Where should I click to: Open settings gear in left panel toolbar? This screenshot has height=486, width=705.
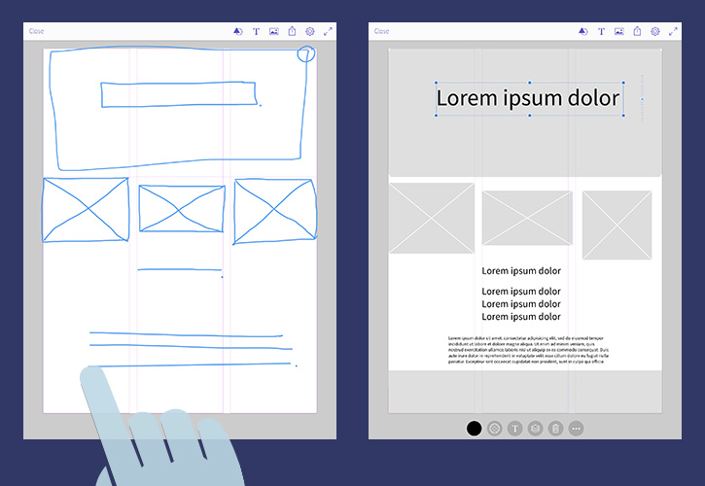pyautogui.click(x=310, y=31)
